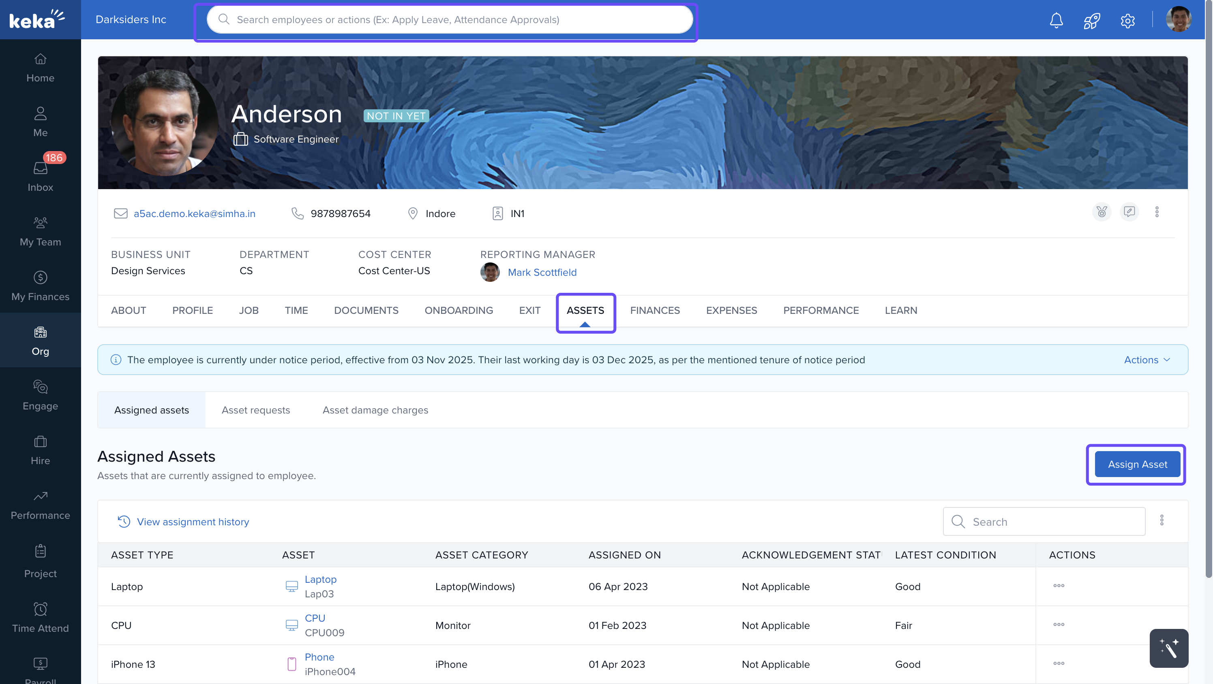This screenshot has height=684, width=1213.
Task: Switch to the FINANCES tab
Action: click(654, 311)
